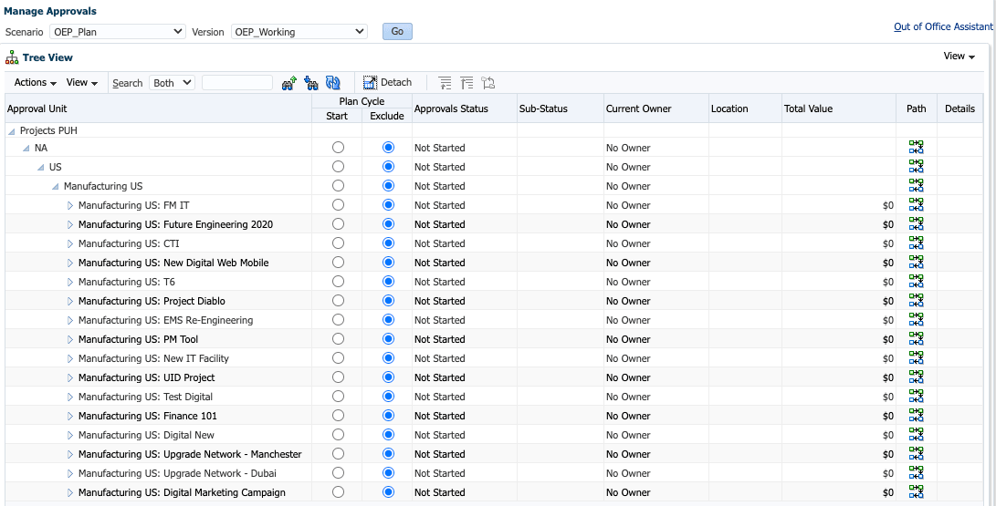The width and height of the screenshot is (996, 506).
Task: Click the search down binoculars icon
Action: [x=310, y=82]
